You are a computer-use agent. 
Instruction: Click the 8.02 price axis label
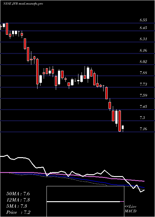[x=143, y=62]
